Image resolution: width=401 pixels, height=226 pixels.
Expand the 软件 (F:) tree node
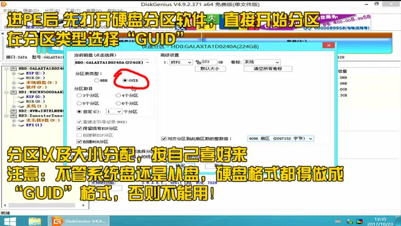point(14,87)
